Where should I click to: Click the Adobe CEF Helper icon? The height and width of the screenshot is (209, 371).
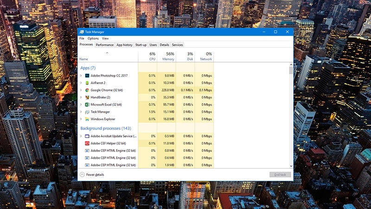click(x=87, y=144)
